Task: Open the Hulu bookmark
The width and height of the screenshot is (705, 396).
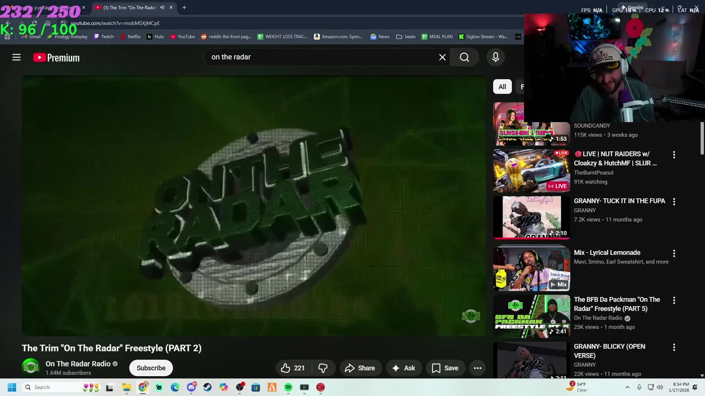Action: 155,37
